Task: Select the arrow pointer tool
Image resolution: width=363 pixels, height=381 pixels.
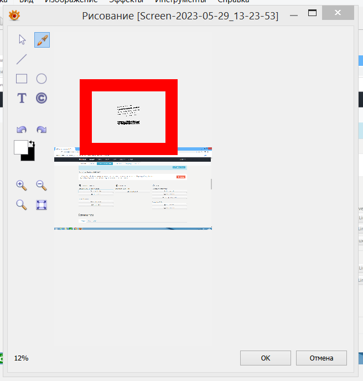Action: (x=22, y=40)
